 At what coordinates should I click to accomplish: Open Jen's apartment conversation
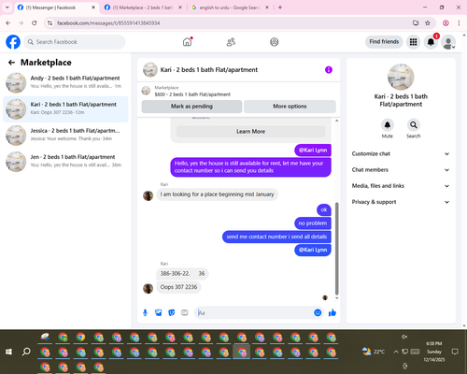coord(65,162)
